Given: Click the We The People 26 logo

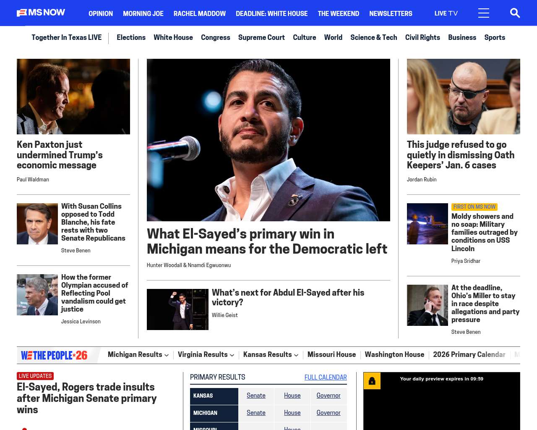Looking at the screenshot, I should [x=54, y=355].
